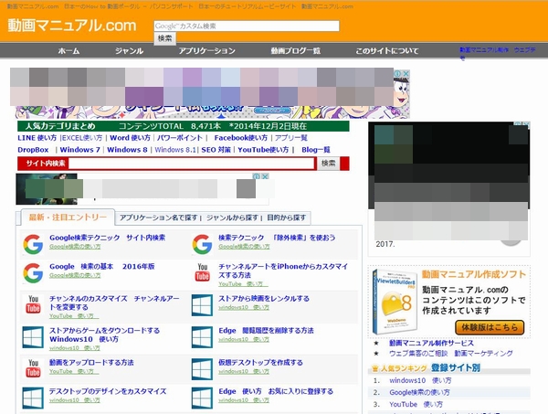
Task: Click the YouTube icon beside 動画をアップロードする方法
Action: pos(33,368)
